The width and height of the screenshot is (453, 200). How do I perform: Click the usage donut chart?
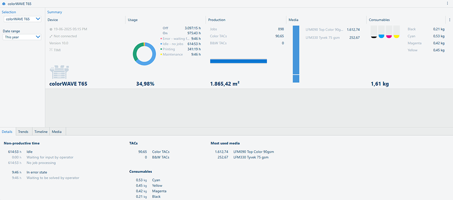[144, 54]
